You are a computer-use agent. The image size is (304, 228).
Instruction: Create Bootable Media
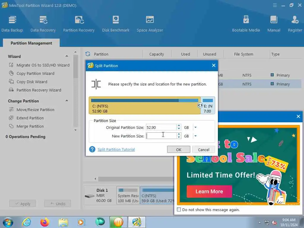(246, 24)
